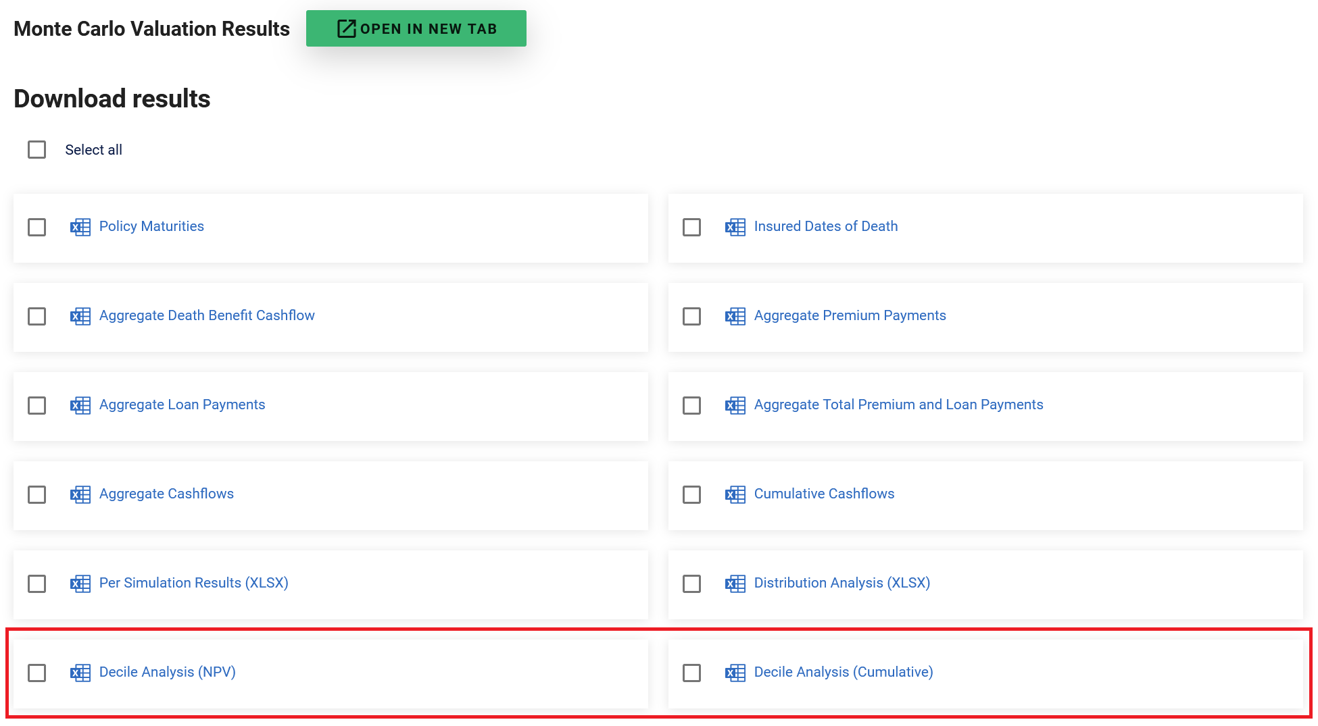The height and width of the screenshot is (726, 1318).
Task: Click the spreadsheet icon for Insured Dates of Death
Action: [x=735, y=227]
